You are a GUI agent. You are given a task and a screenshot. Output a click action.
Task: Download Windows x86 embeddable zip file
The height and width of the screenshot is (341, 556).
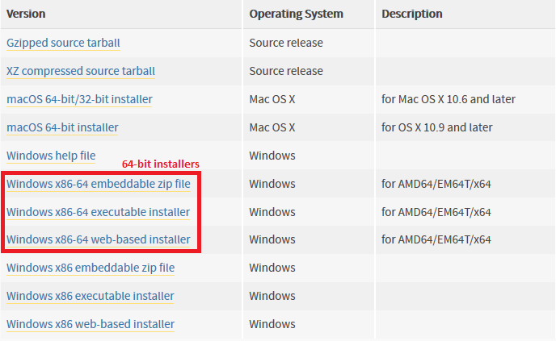91,268
